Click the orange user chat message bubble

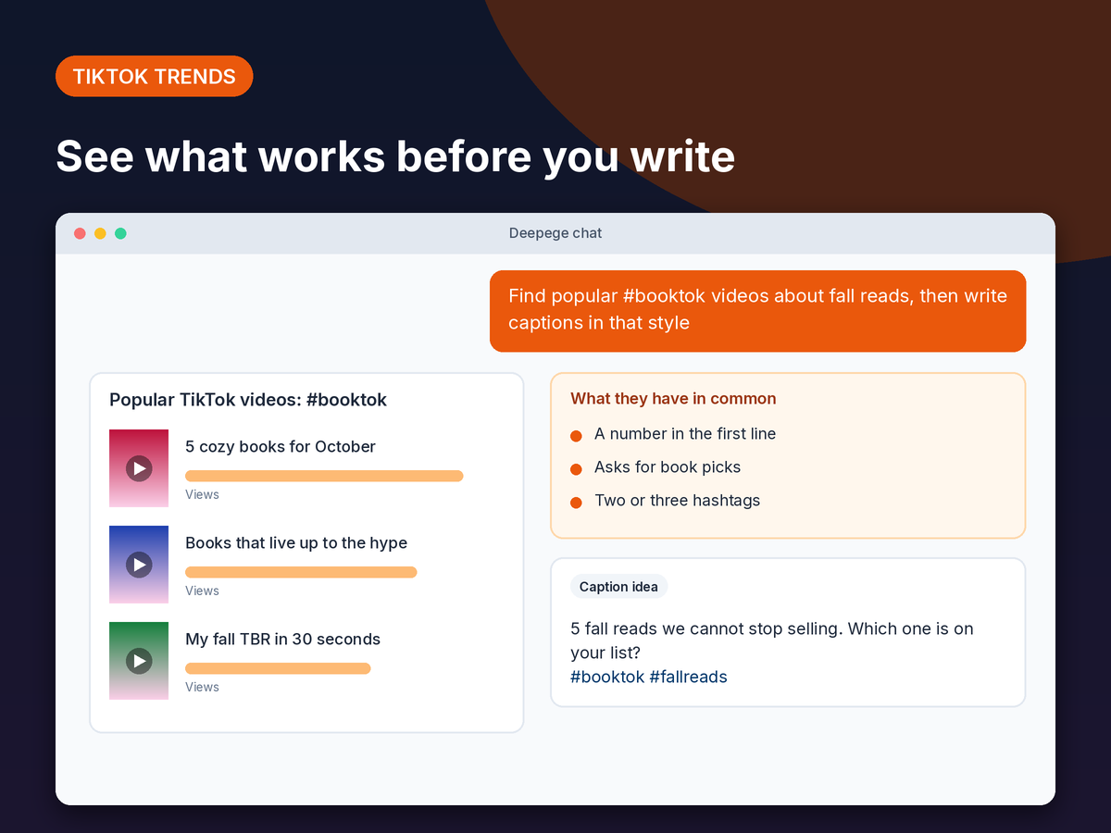[x=757, y=311]
